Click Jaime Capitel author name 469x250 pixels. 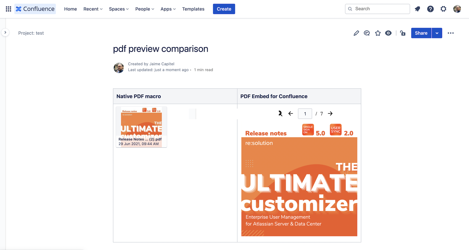(x=162, y=64)
